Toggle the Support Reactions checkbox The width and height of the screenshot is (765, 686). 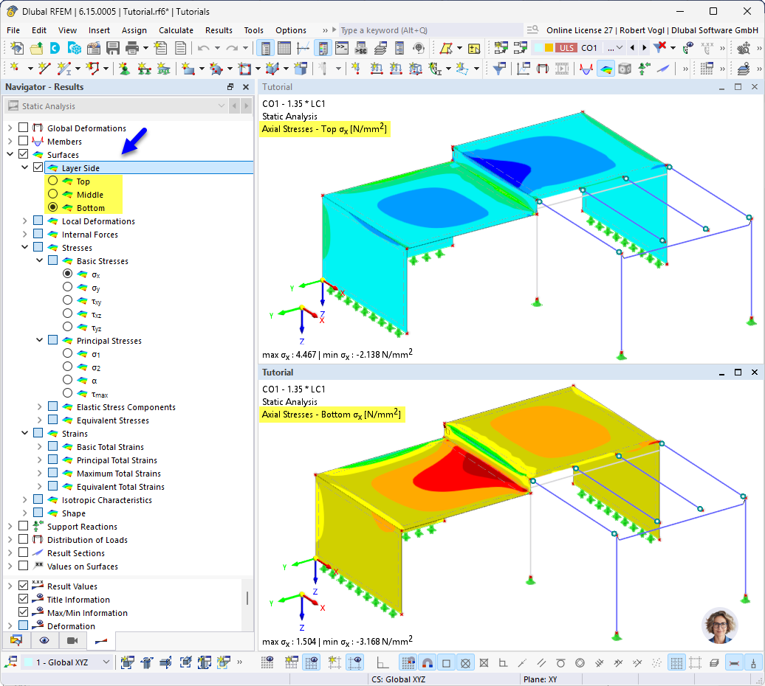(x=23, y=526)
